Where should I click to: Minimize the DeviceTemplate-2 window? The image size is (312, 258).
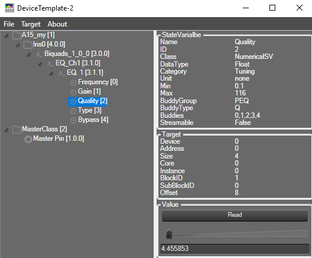tap(246, 8)
